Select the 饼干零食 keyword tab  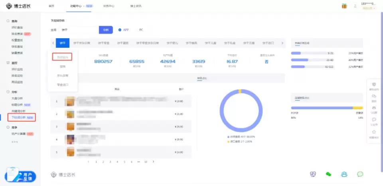tap(104, 43)
